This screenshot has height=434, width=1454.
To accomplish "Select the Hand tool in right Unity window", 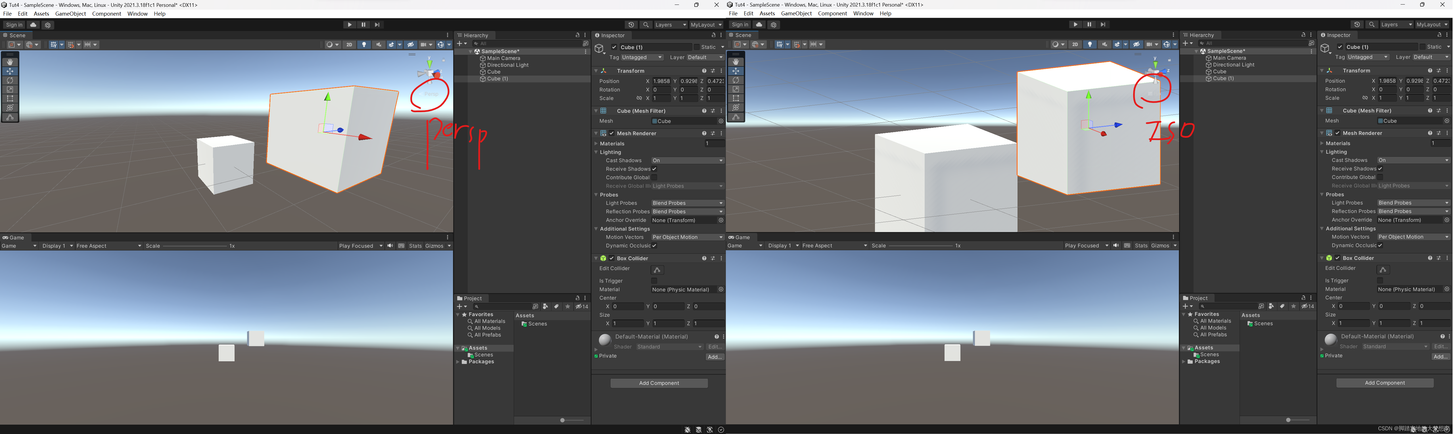I will click(736, 62).
